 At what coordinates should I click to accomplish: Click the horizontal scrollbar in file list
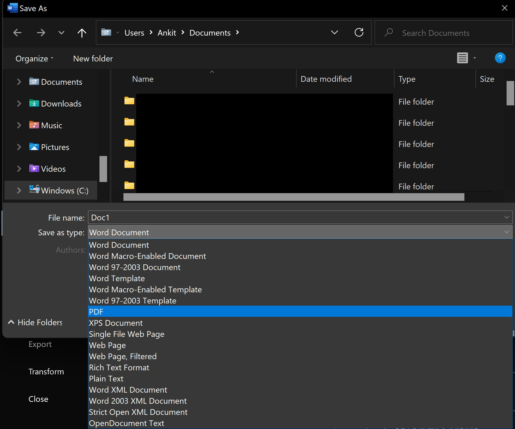tap(294, 197)
